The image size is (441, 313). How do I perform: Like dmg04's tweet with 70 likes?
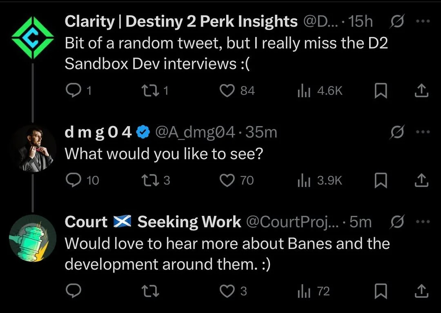[x=227, y=180]
